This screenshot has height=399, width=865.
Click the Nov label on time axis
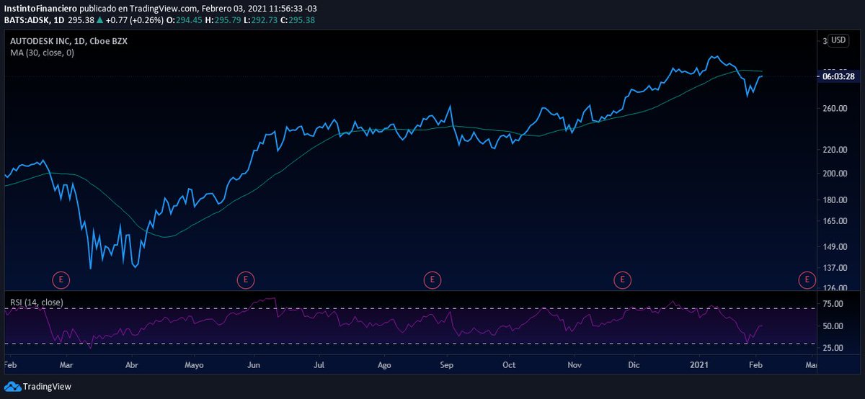(x=575, y=366)
